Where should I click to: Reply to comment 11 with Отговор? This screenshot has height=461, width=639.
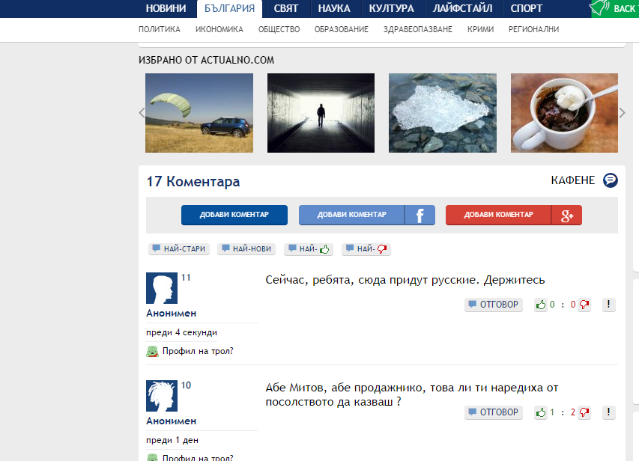[494, 305]
